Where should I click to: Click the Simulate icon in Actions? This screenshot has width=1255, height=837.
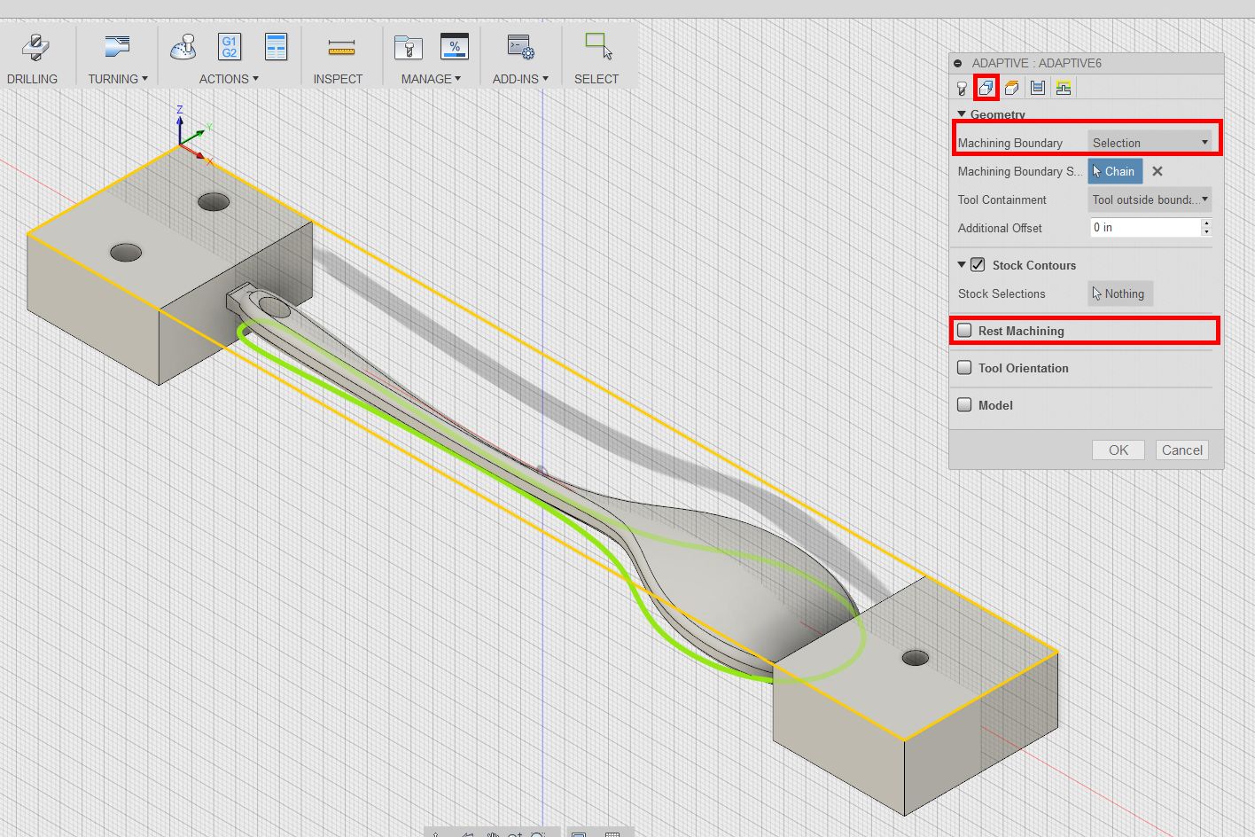[x=183, y=48]
